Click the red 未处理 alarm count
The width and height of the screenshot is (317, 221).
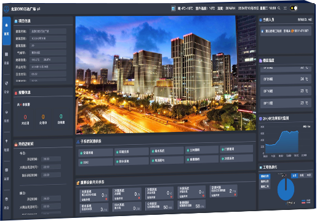25,117
